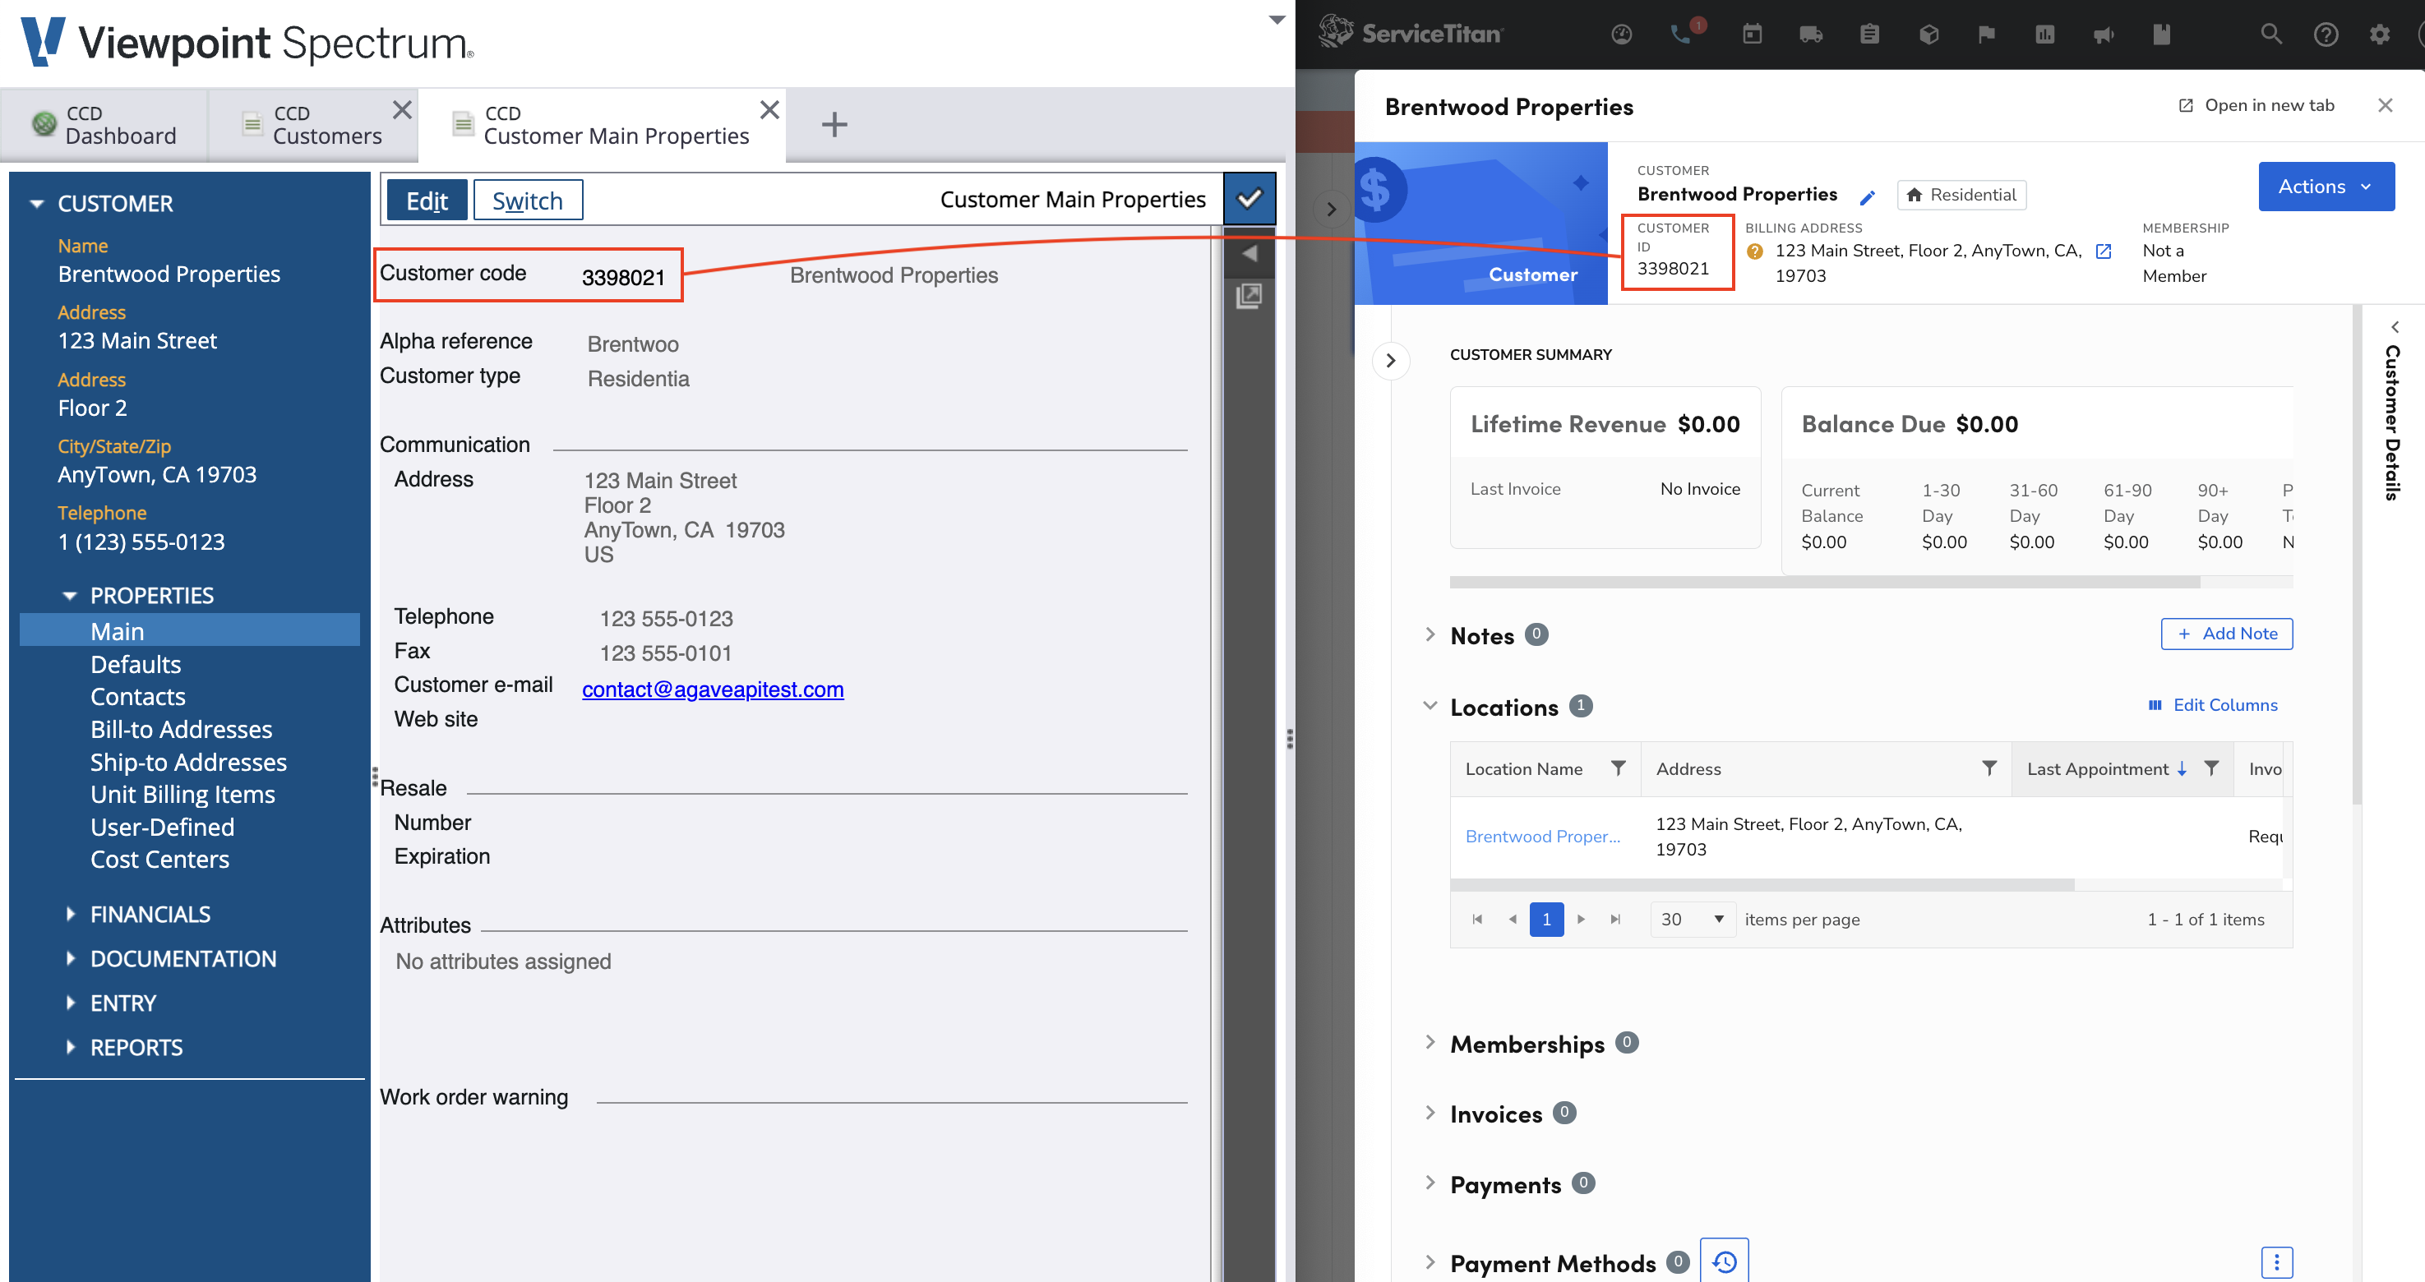Viewport: 2425px width, 1282px height.
Task: Click the Spectrum left-pointing triangle panel icon
Action: 1249,253
